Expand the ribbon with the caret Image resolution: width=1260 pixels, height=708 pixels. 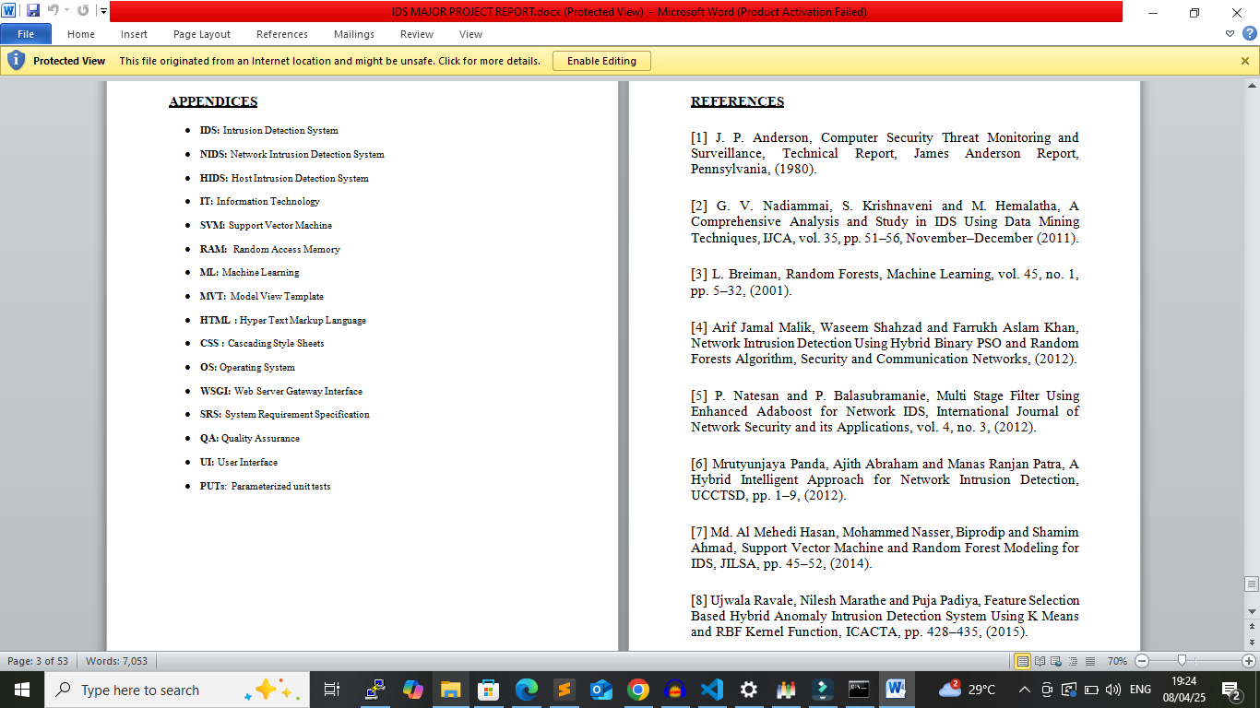[x=1230, y=34]
